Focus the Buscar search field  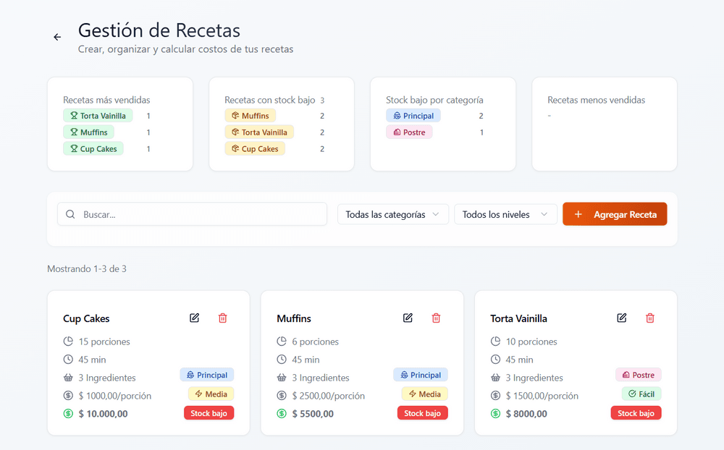click(x=199, y=214)
